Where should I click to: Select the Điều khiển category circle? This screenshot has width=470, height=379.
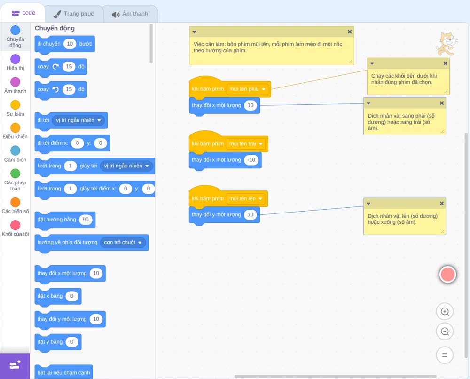tap(16, 128)
